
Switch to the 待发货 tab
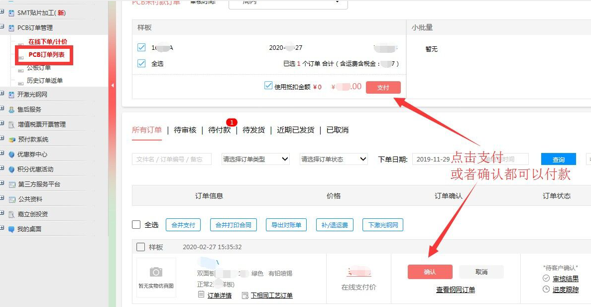[253, 130]
